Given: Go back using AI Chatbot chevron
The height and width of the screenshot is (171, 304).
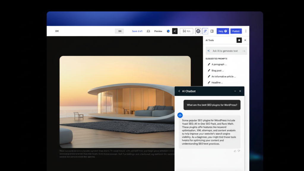Looking at the screenshot, I should [179, 91].
